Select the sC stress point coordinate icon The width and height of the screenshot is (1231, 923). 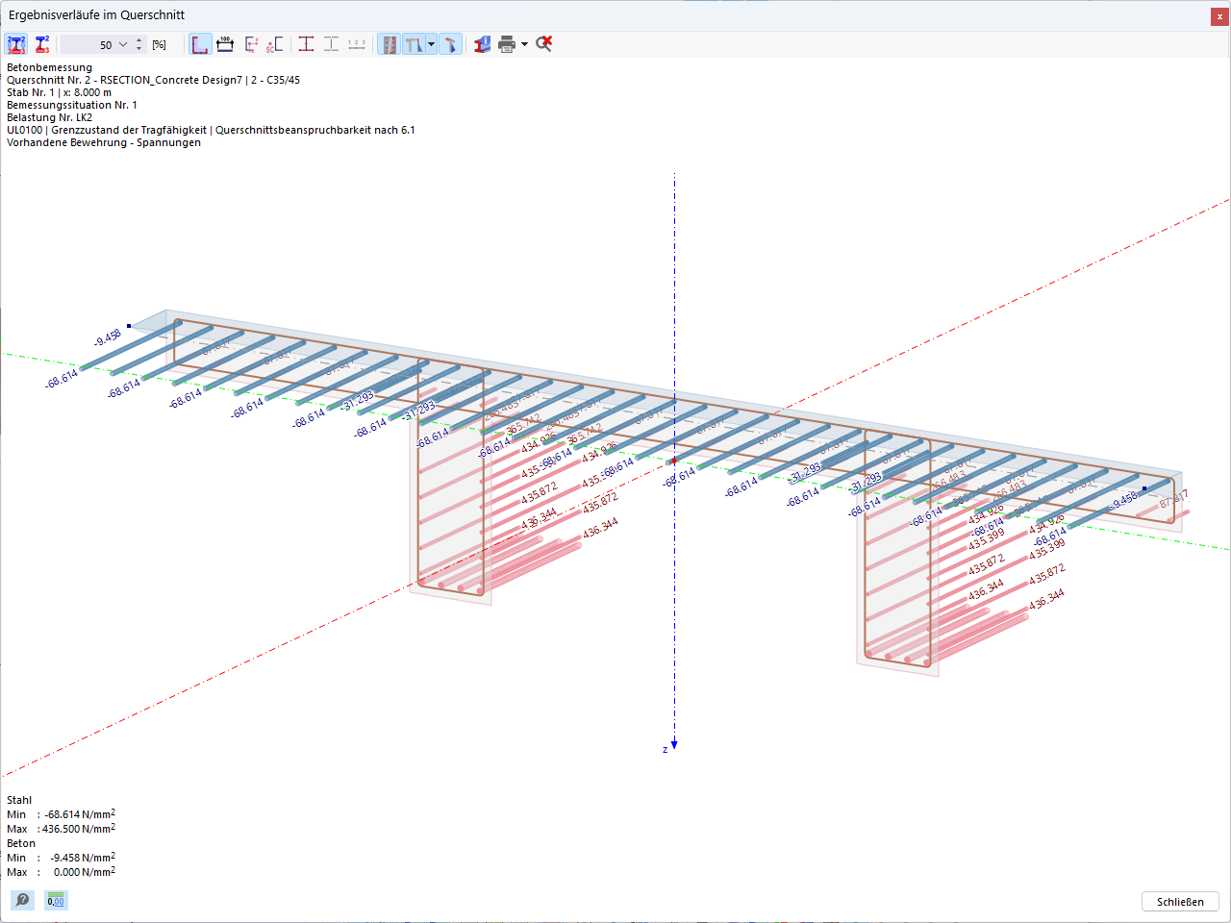coord(273,44)
